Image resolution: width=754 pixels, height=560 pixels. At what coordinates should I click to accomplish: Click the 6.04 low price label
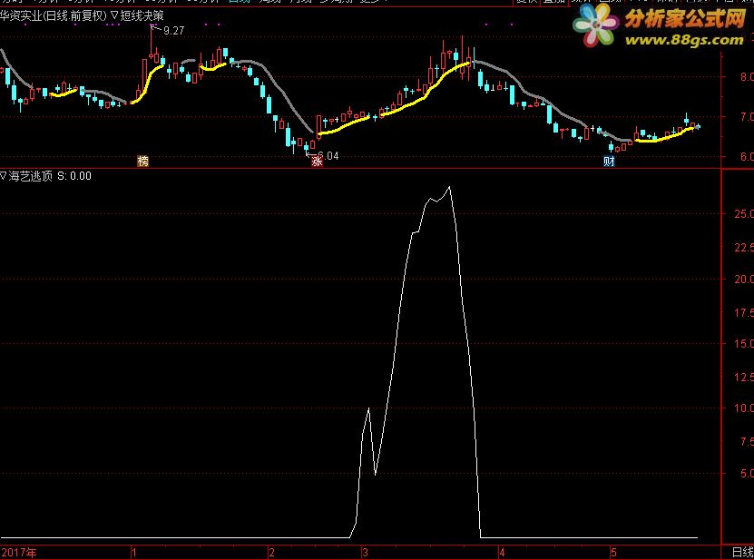pos(328,156)
